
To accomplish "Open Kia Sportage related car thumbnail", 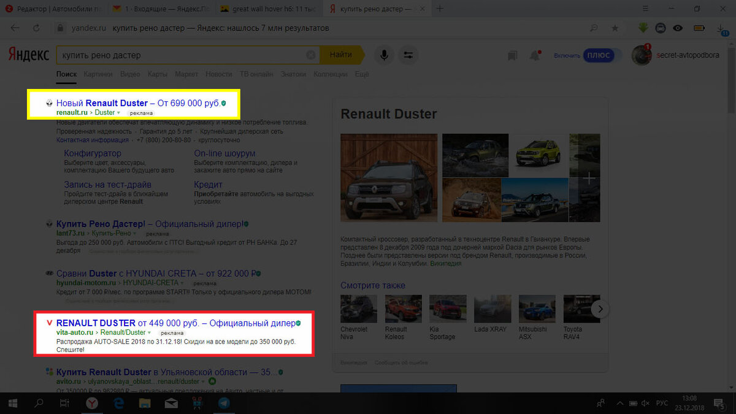I will tap(448, 309).
